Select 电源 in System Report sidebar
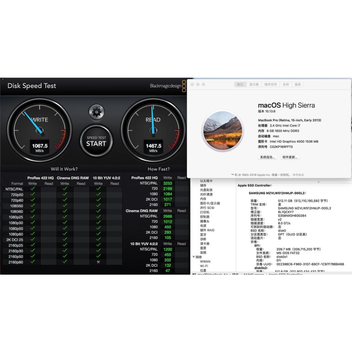This screenshot has height=352, width=352. [x=203, y=226]
